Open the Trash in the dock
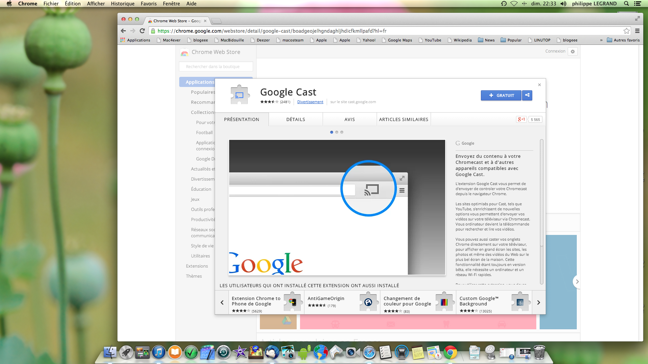Viewport: 648px width, 364px height. [x=539, y=353]
